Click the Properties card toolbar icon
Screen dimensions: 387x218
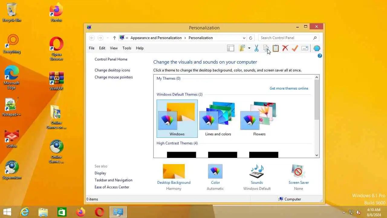click(x=305, y=48)
